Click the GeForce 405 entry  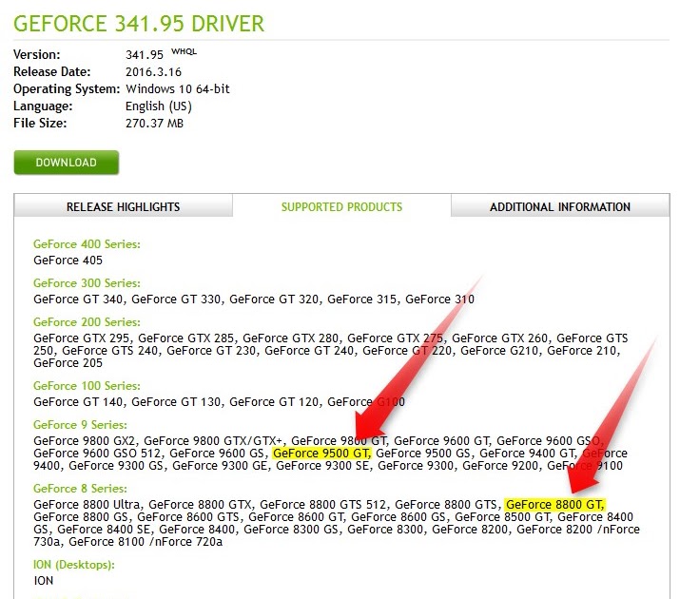[x=68, y=261]
